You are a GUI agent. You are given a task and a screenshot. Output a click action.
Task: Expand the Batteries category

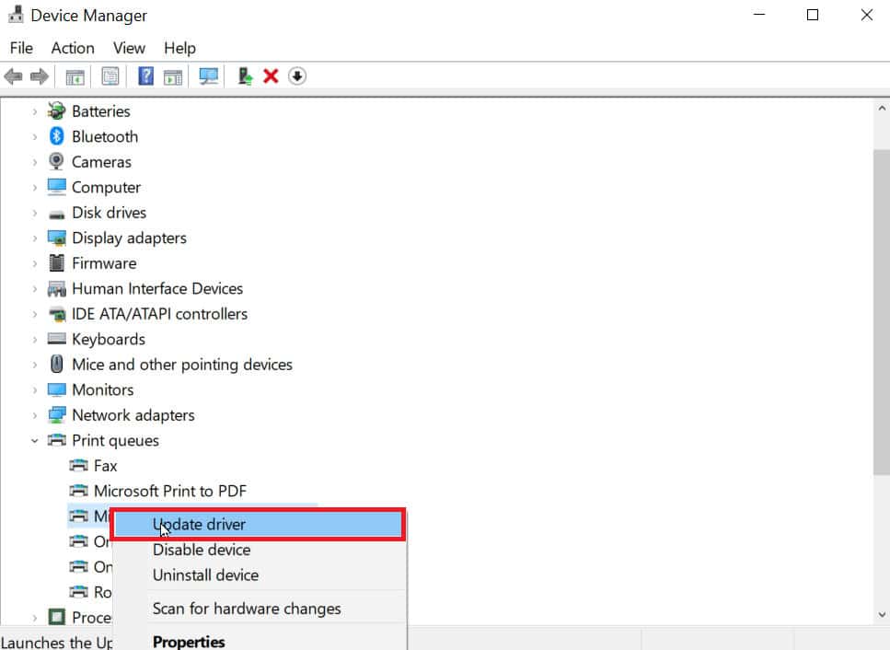35,111
